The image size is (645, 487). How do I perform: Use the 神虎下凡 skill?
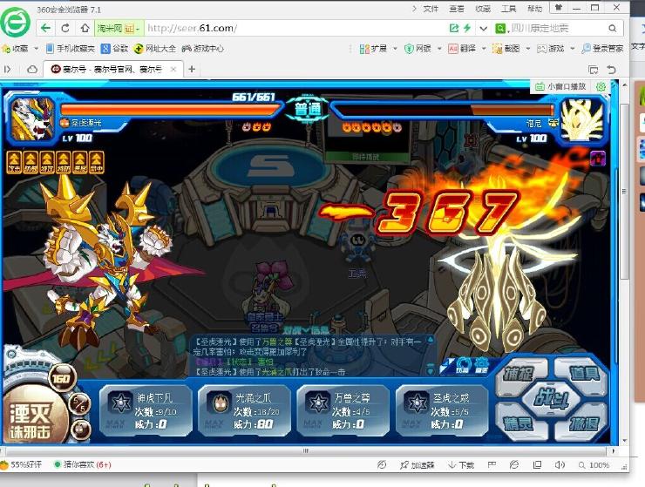pos(146,410)
